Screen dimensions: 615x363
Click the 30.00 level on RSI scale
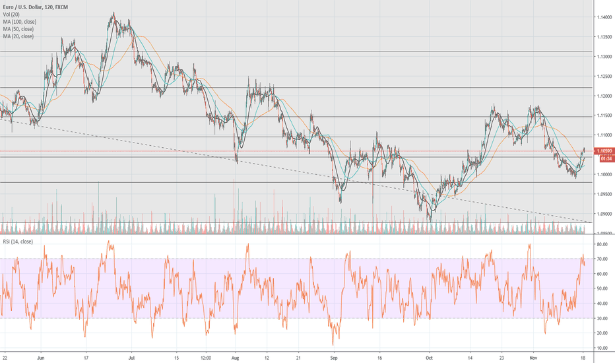coord(602,318)
